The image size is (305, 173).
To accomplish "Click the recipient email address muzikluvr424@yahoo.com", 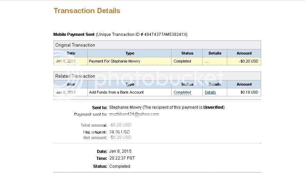I will [134, 114].
